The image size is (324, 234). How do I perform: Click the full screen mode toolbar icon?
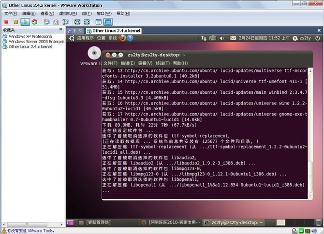(77, 22)
